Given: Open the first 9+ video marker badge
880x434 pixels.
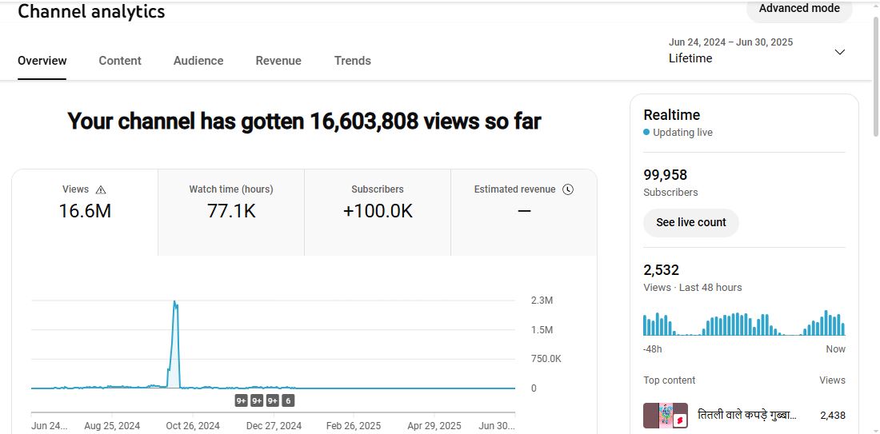Looking at the screenshot, I should coord(242,401).
